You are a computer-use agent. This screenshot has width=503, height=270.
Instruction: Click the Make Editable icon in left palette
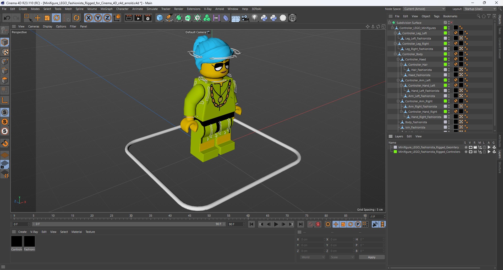(5, 31)
